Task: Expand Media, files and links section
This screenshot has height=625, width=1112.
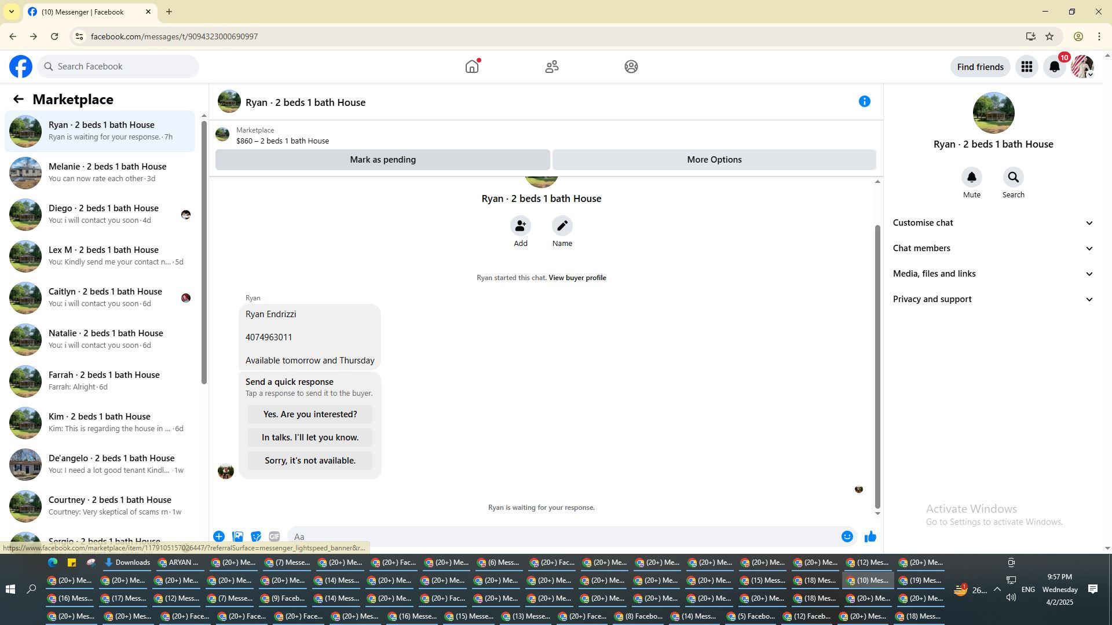Action: 993,274
